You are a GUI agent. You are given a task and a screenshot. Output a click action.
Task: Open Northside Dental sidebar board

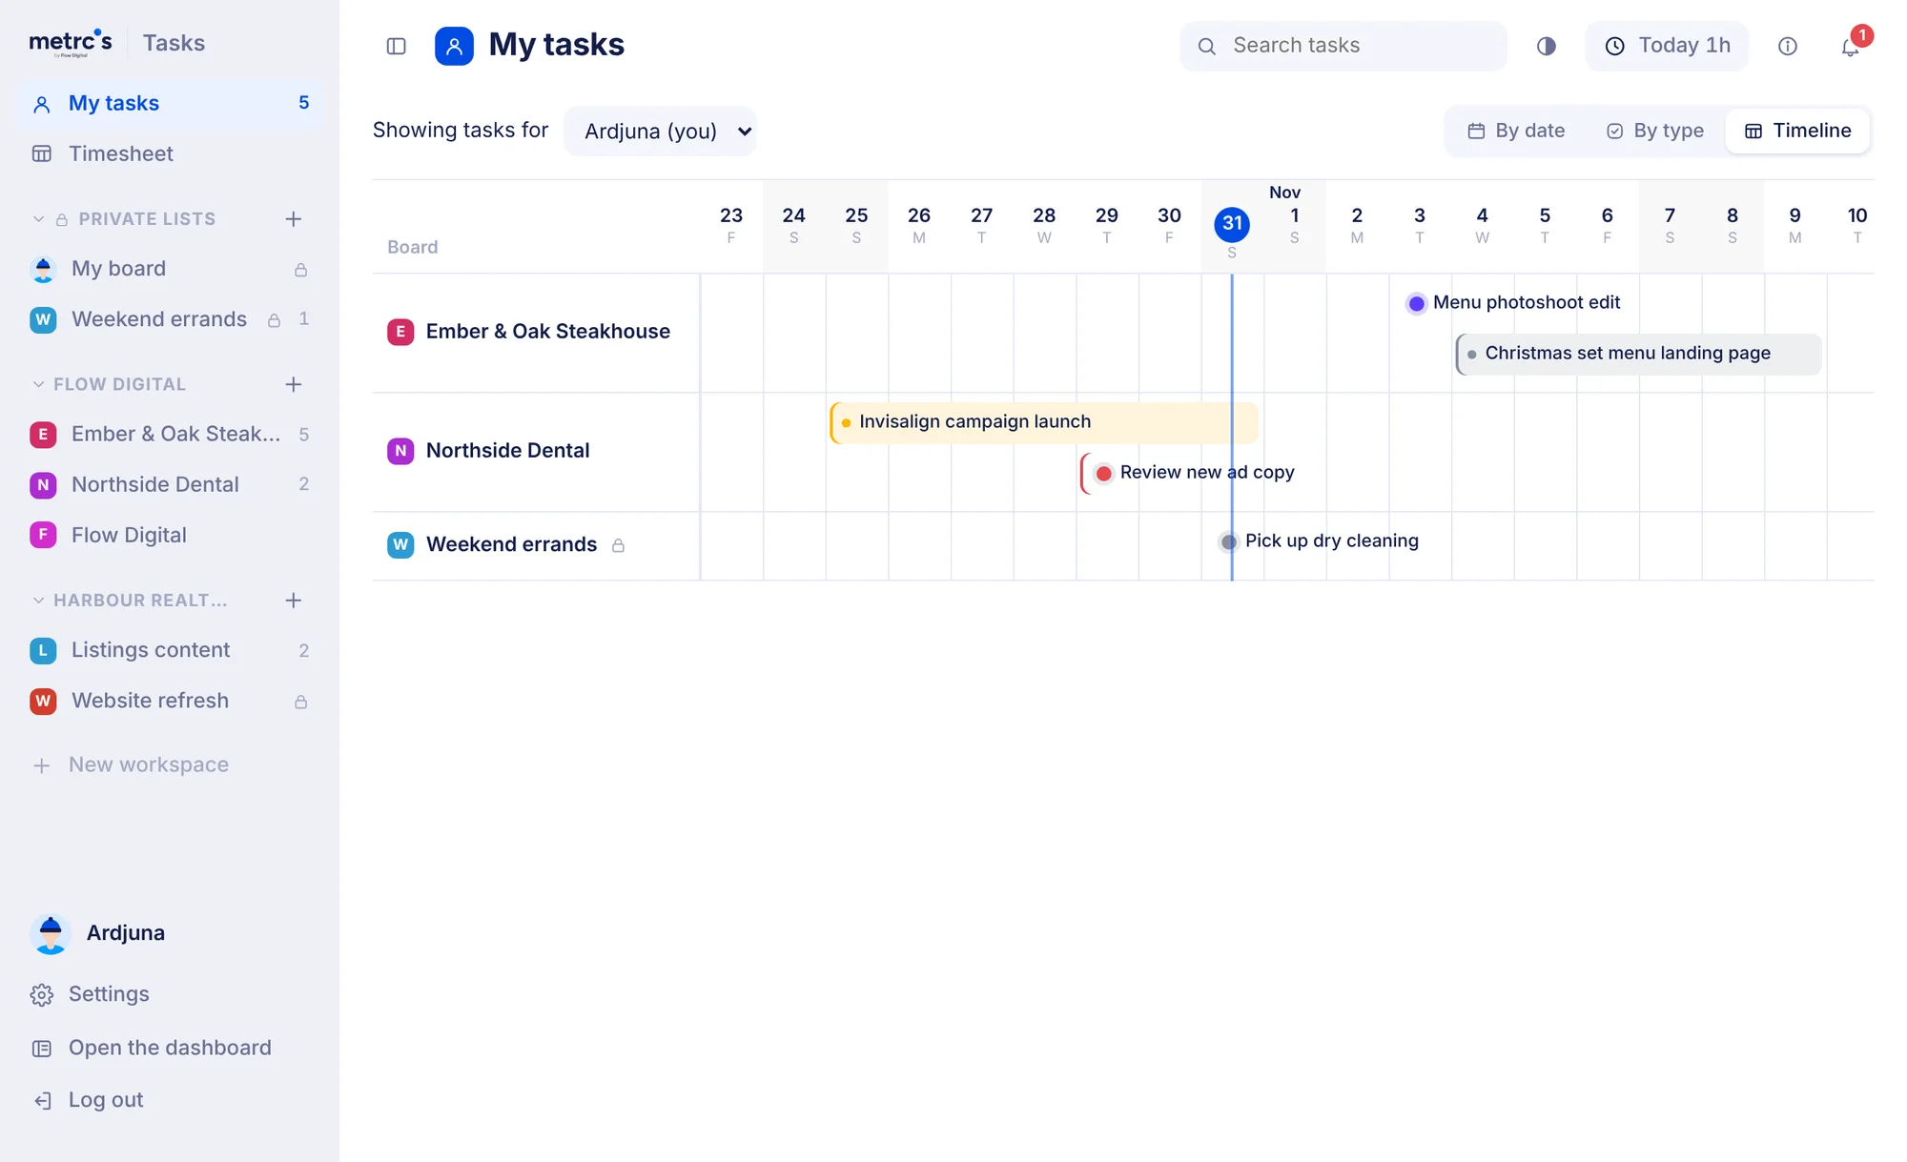pos(170,484)
